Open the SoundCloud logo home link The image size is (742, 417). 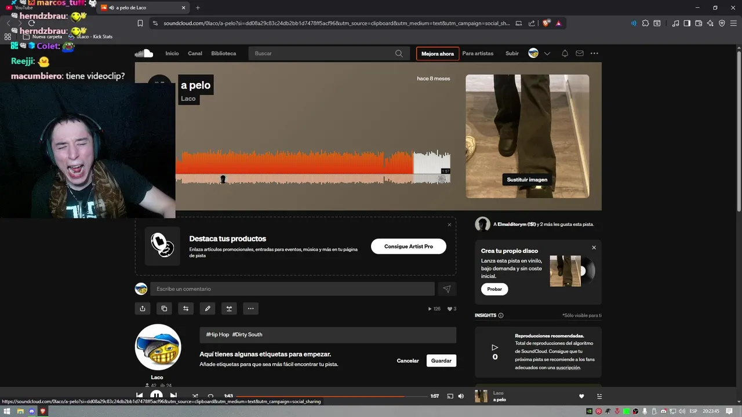[144, 53]
